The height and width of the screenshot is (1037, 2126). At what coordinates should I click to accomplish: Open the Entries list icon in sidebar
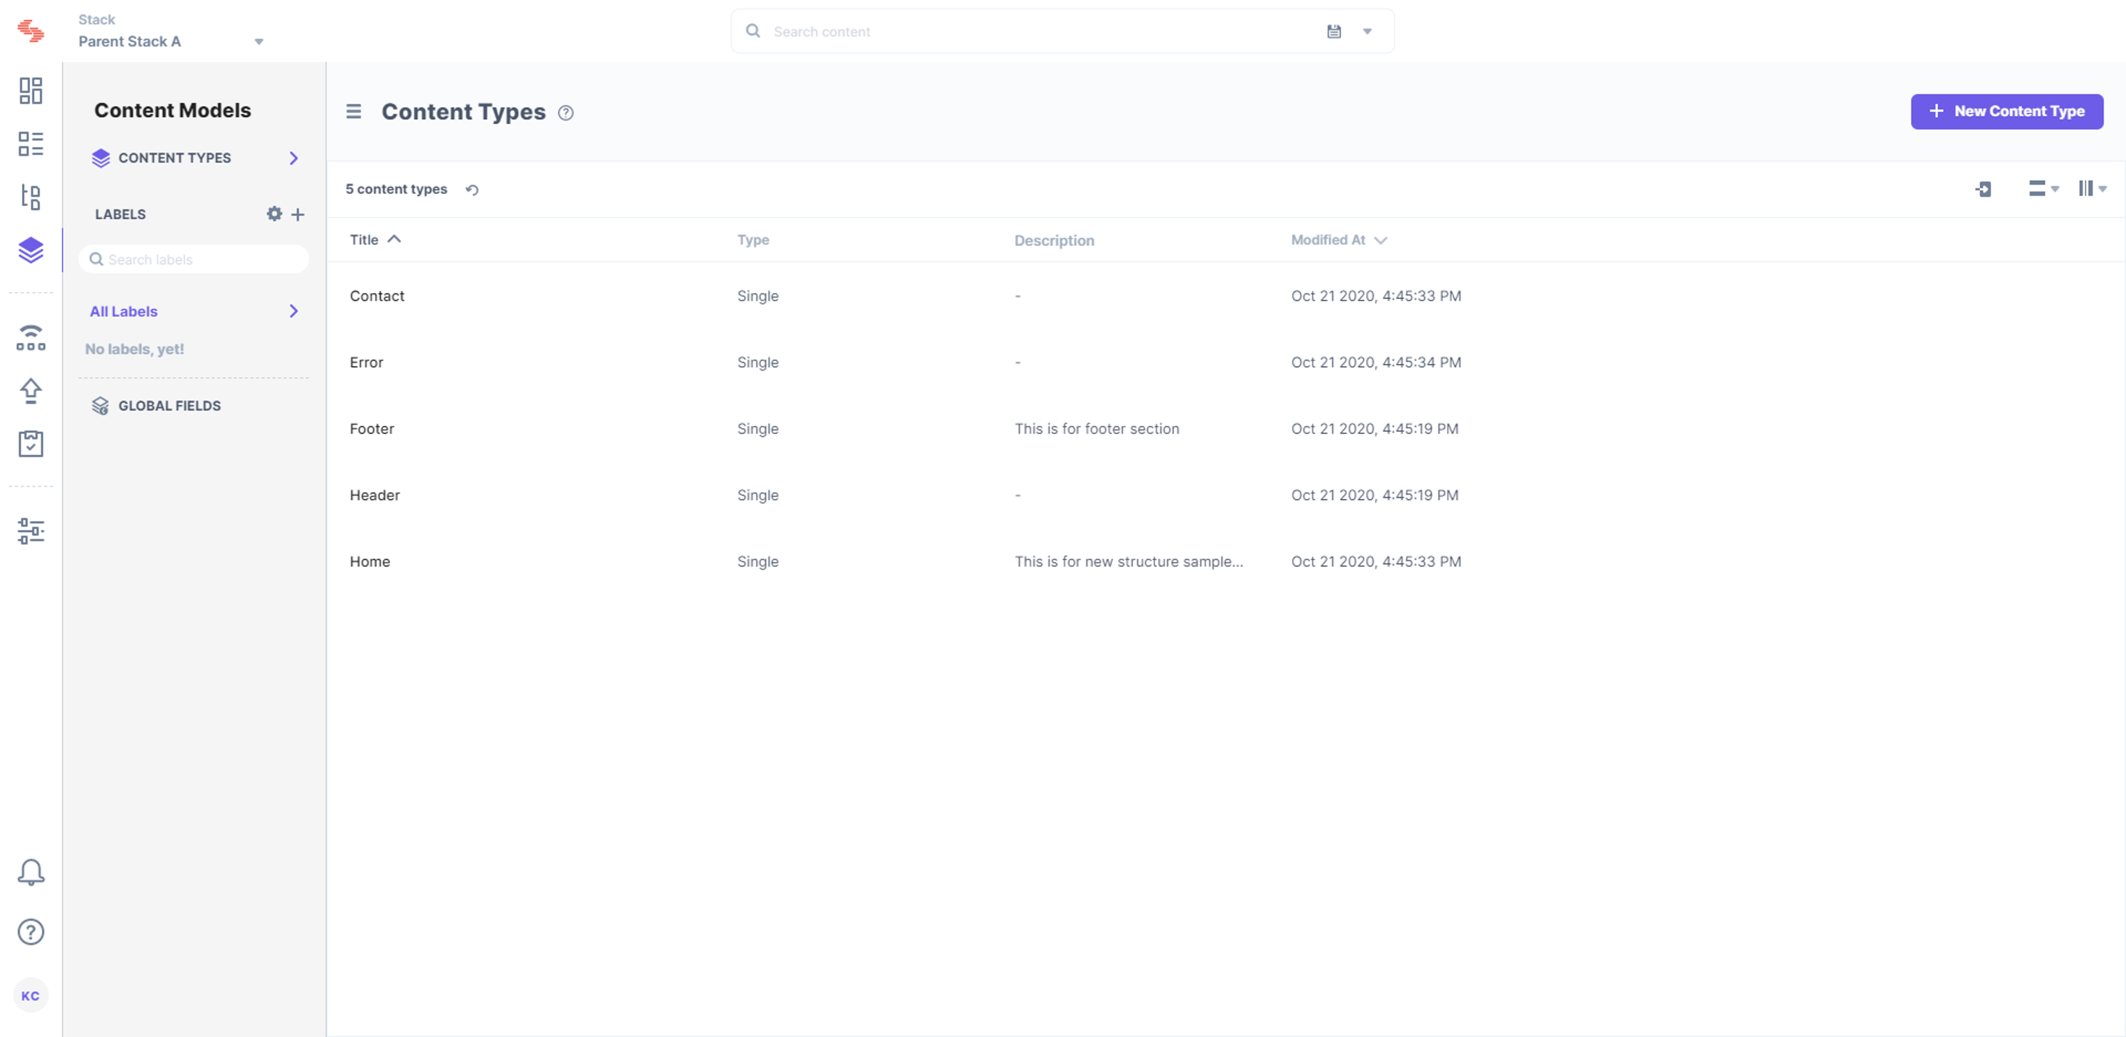click(x=30, y=143)
